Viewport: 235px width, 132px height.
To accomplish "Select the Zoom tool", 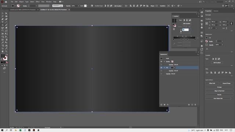I will pyautogui.click(x=6, y=51).
